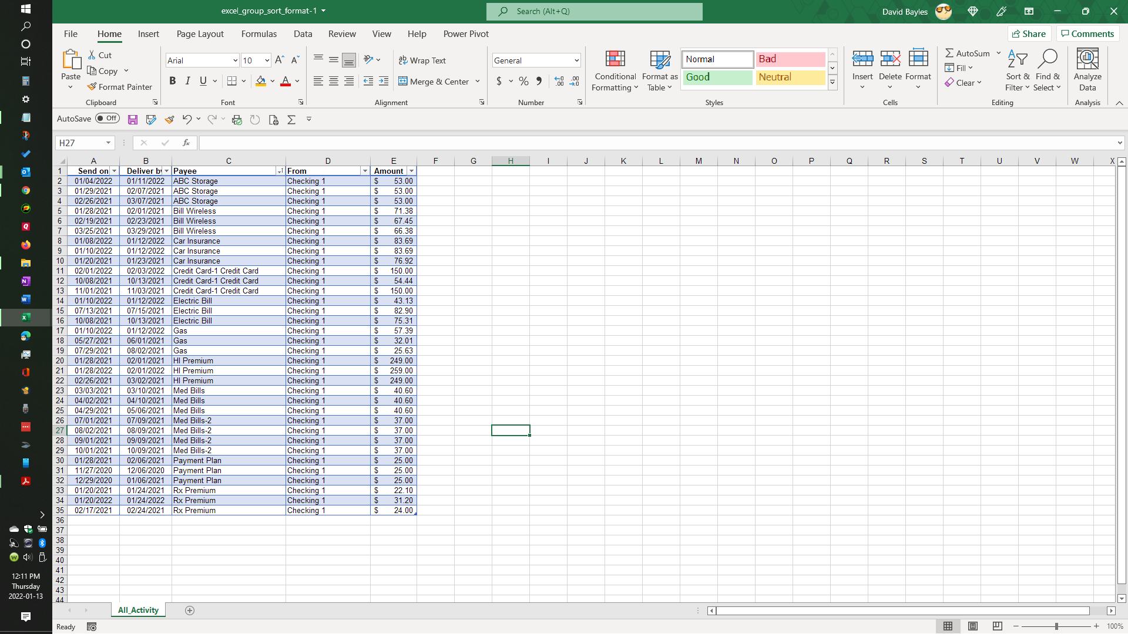This screenshot has height=634, width=1128.
Task: Open Conditional Formatting
Action: 615,70
